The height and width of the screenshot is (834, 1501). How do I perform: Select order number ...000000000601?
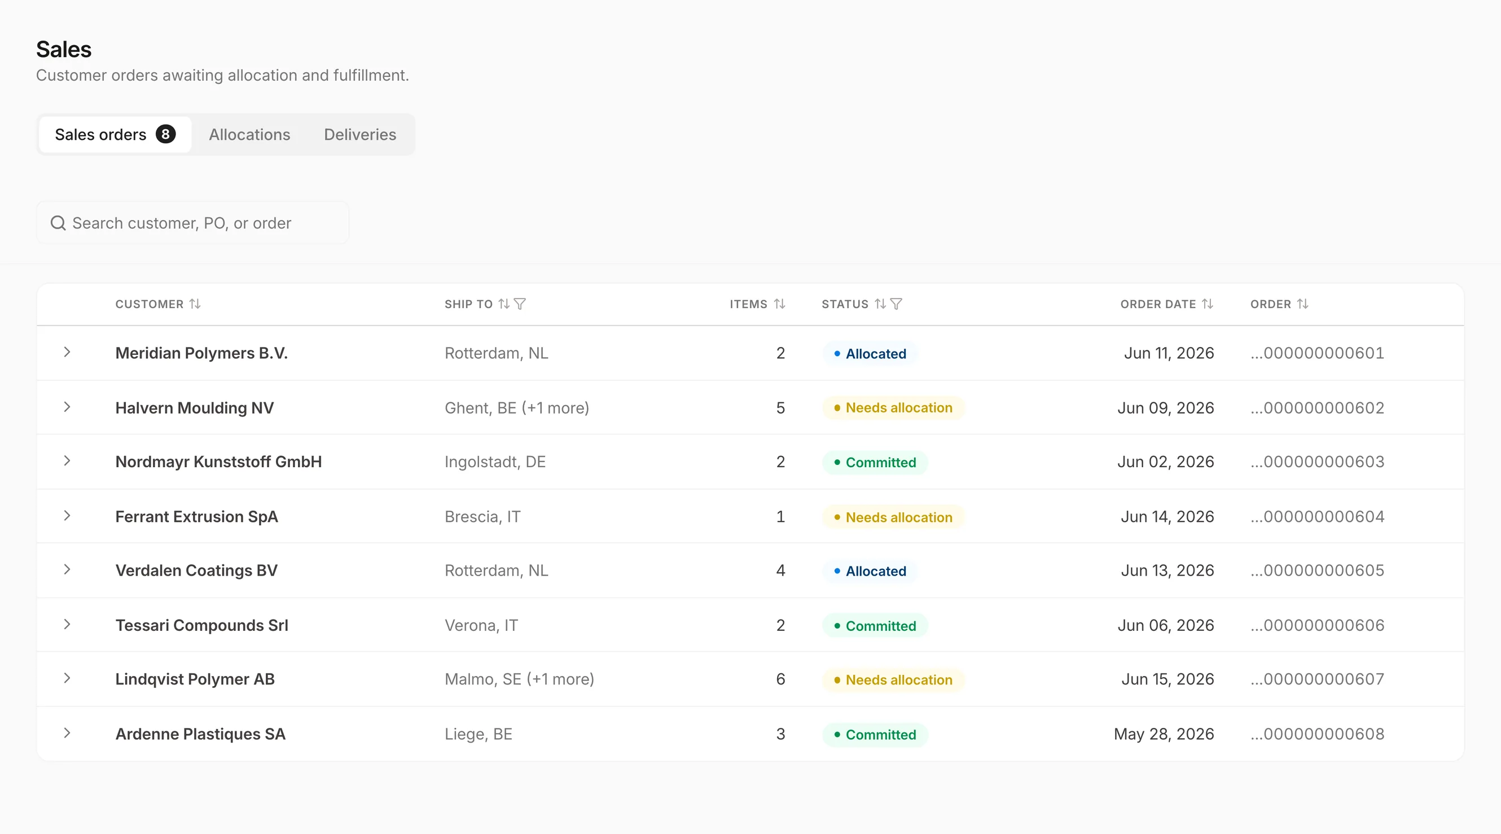tap(1317, 353)
